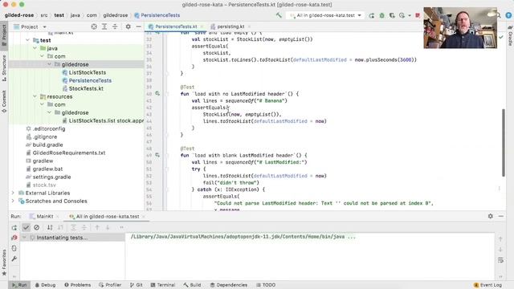Rerun tests icon in Run panel

(x=14, y=227)
